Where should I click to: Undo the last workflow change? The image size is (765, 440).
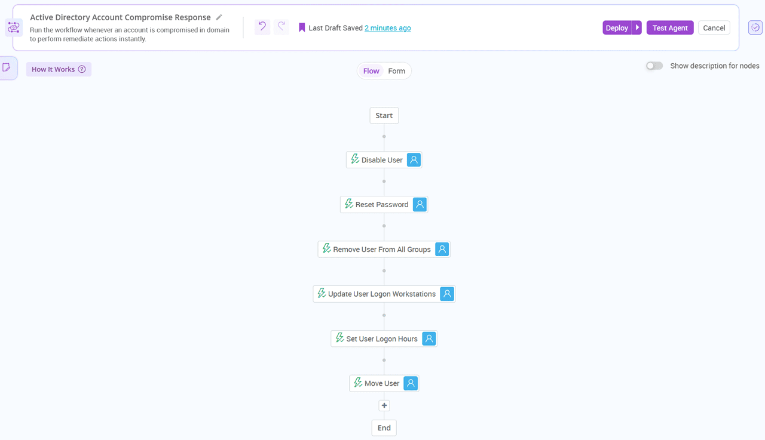click(x=262, y=27)
